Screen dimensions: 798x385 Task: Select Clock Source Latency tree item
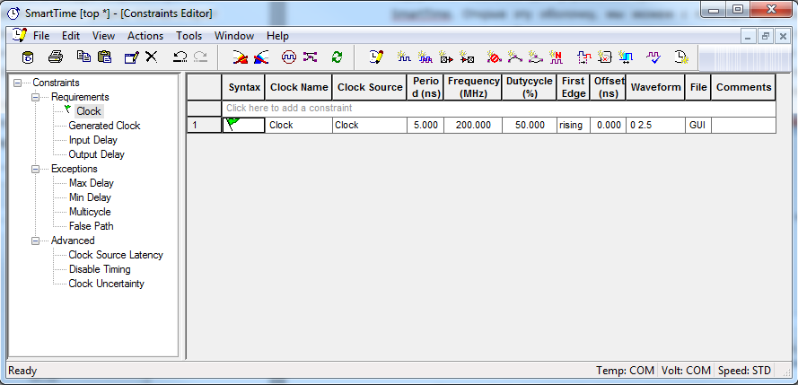click(x=116, y=255)
